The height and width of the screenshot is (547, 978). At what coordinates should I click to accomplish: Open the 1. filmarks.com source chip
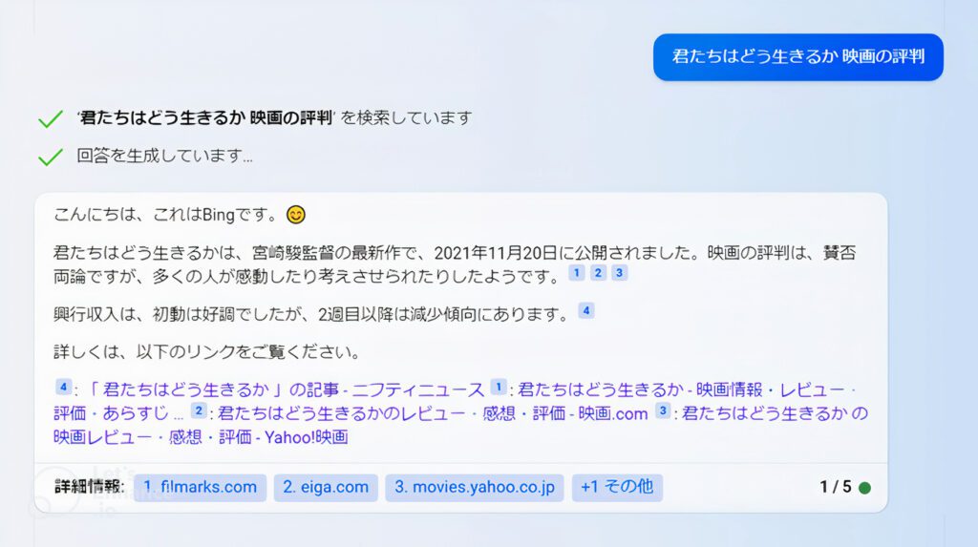[x=200, y=487]
